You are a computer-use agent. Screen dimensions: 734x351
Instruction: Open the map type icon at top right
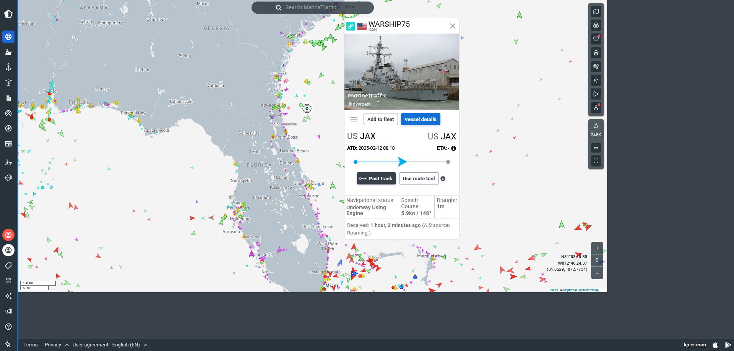596,11
